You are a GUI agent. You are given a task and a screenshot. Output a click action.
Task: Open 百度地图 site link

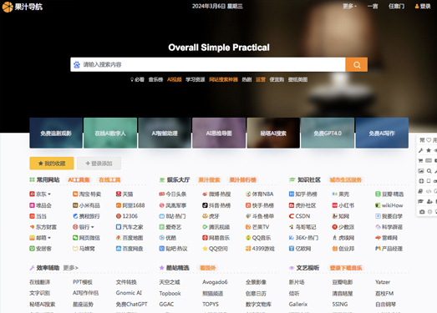pyautogui.click(x=130, y=238)
